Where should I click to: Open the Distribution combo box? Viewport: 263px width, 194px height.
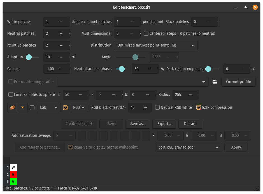pos(156,45)
